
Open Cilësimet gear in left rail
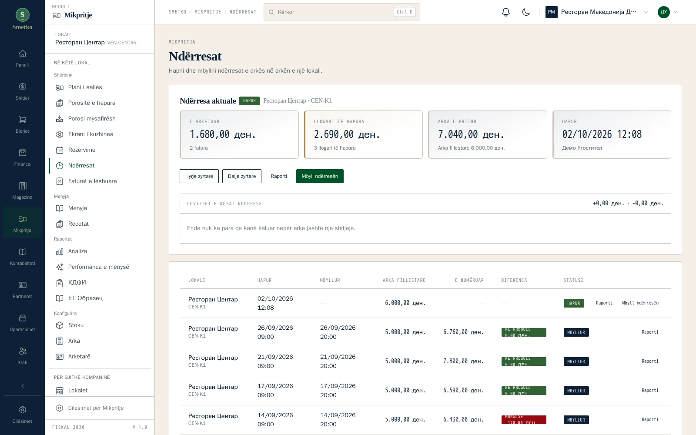click(23, 415)
